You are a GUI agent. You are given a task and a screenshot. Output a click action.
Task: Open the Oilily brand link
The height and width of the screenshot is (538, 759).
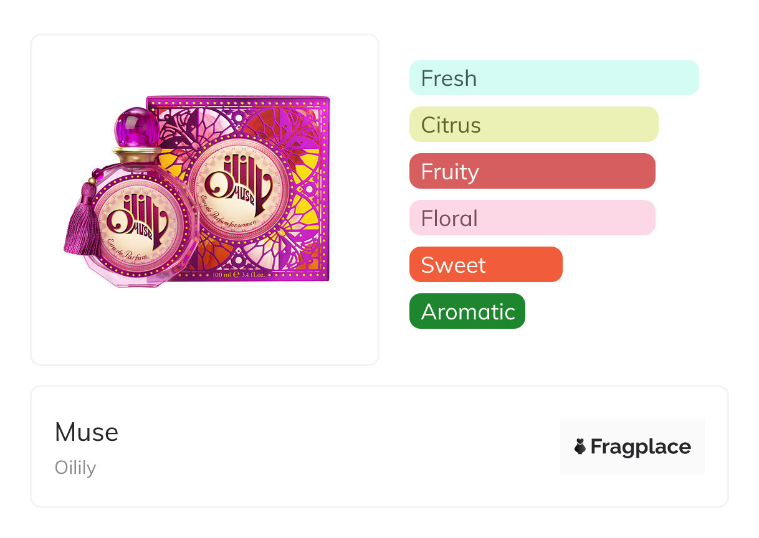75,468
